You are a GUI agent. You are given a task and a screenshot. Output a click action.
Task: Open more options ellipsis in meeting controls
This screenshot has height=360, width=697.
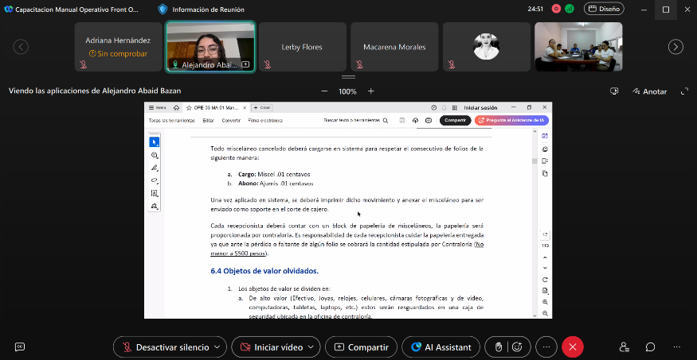pos(546,347)
